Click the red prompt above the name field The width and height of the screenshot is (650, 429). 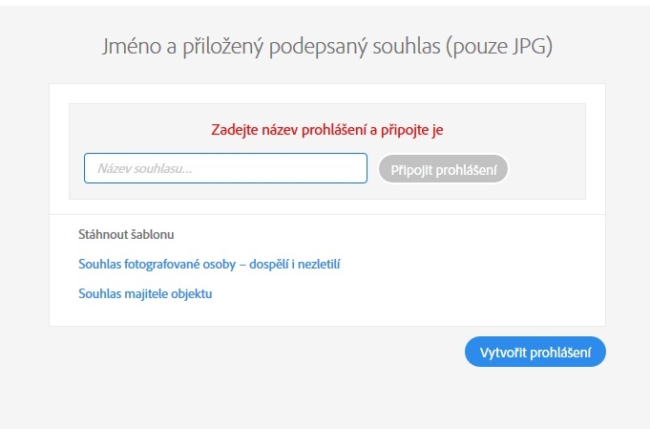tap(326, 129)
